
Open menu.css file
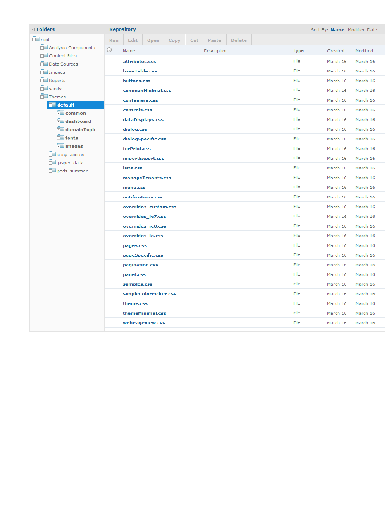[134, 187]
